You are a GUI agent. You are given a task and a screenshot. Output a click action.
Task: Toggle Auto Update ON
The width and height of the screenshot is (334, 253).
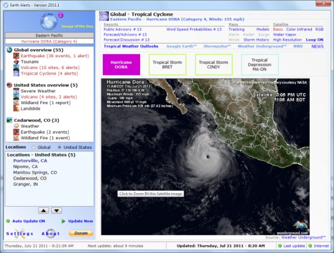[29, 221]
